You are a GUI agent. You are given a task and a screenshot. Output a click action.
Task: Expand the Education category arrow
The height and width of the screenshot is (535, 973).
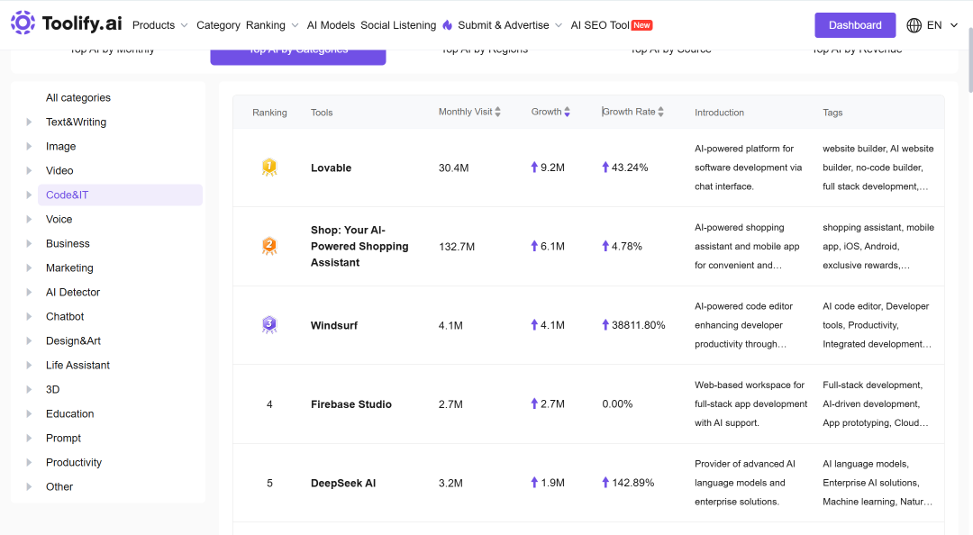click(29, 413)
